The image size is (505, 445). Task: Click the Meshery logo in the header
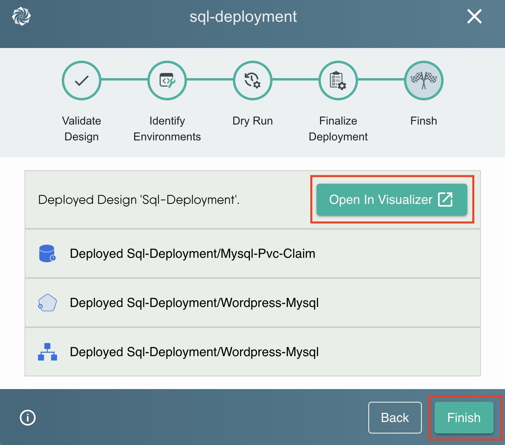(21, 16)
